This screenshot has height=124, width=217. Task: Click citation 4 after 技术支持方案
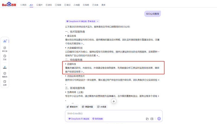pos(97,56)
